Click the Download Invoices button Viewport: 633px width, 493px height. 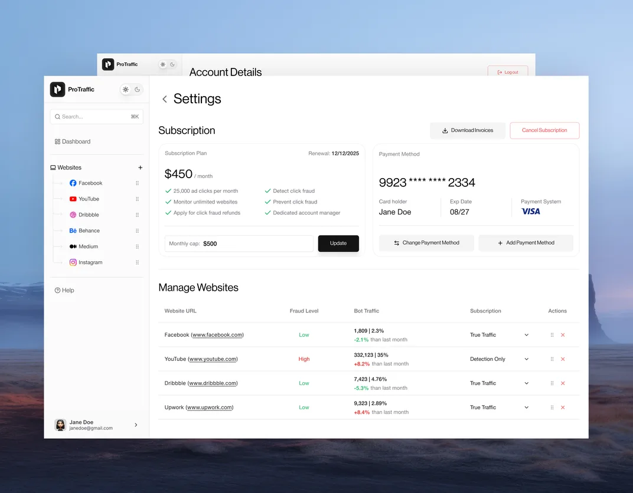click(468, 130)
